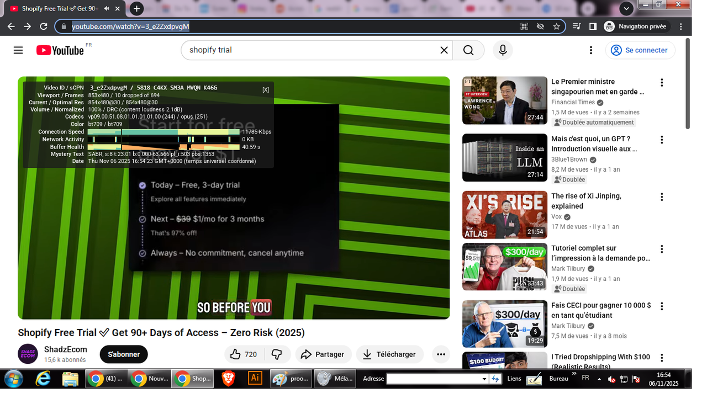The image size is (707, 409).
Task: Open the media control icon in toolbar
Action: (577, 26)
